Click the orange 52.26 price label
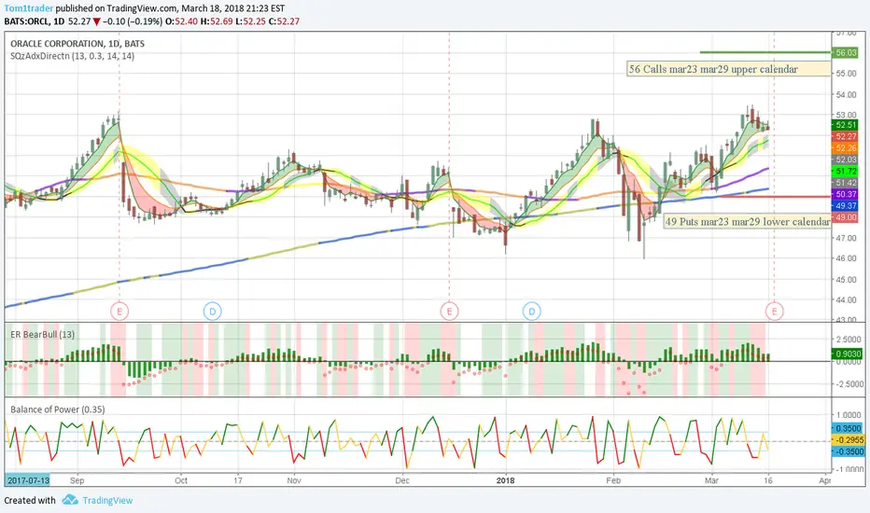870x513 pixels. [846, 148]
